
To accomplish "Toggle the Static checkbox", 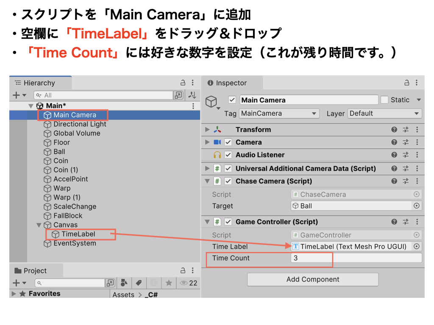I will pyautogui.click(x=384, y=100).
